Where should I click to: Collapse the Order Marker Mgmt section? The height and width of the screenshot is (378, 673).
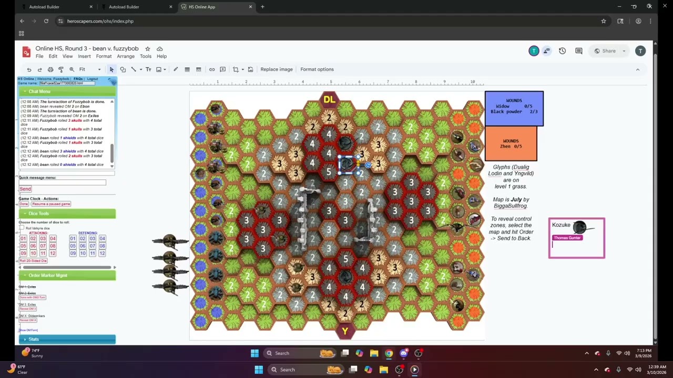pos(67,276)
